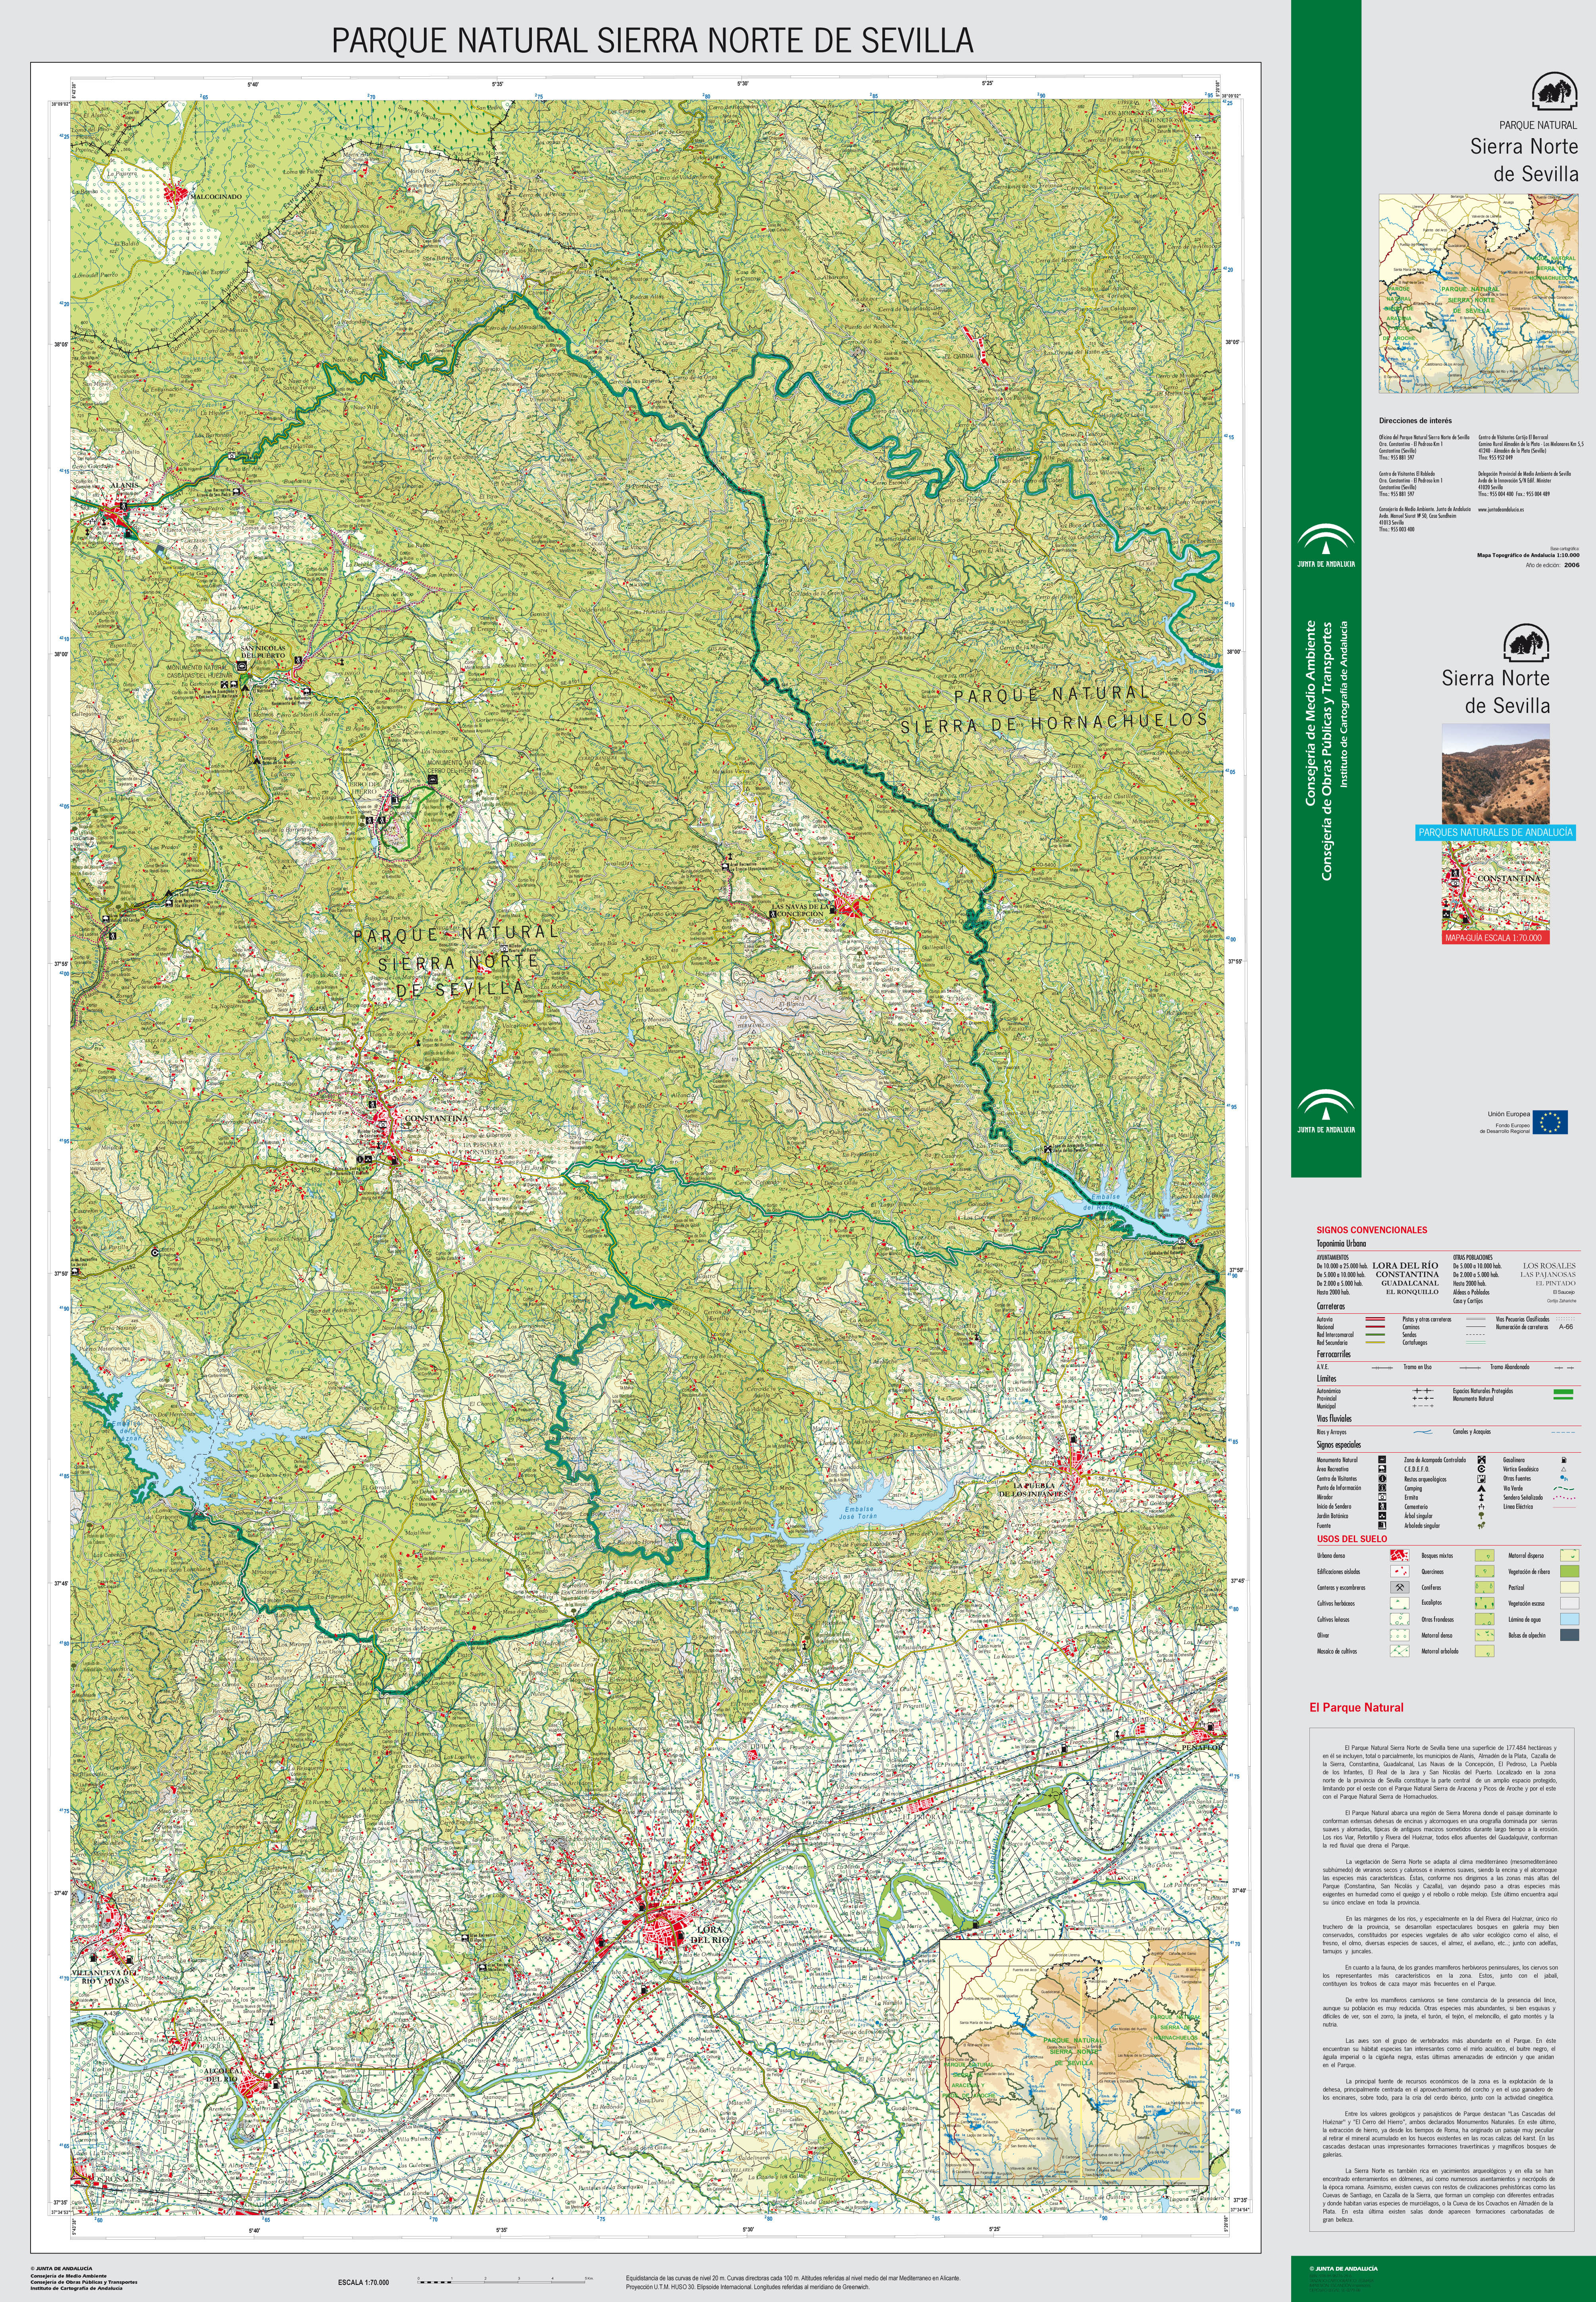Click the Embalse José Torán reservoir label

pyautogui.click(x=858, y=1513)
